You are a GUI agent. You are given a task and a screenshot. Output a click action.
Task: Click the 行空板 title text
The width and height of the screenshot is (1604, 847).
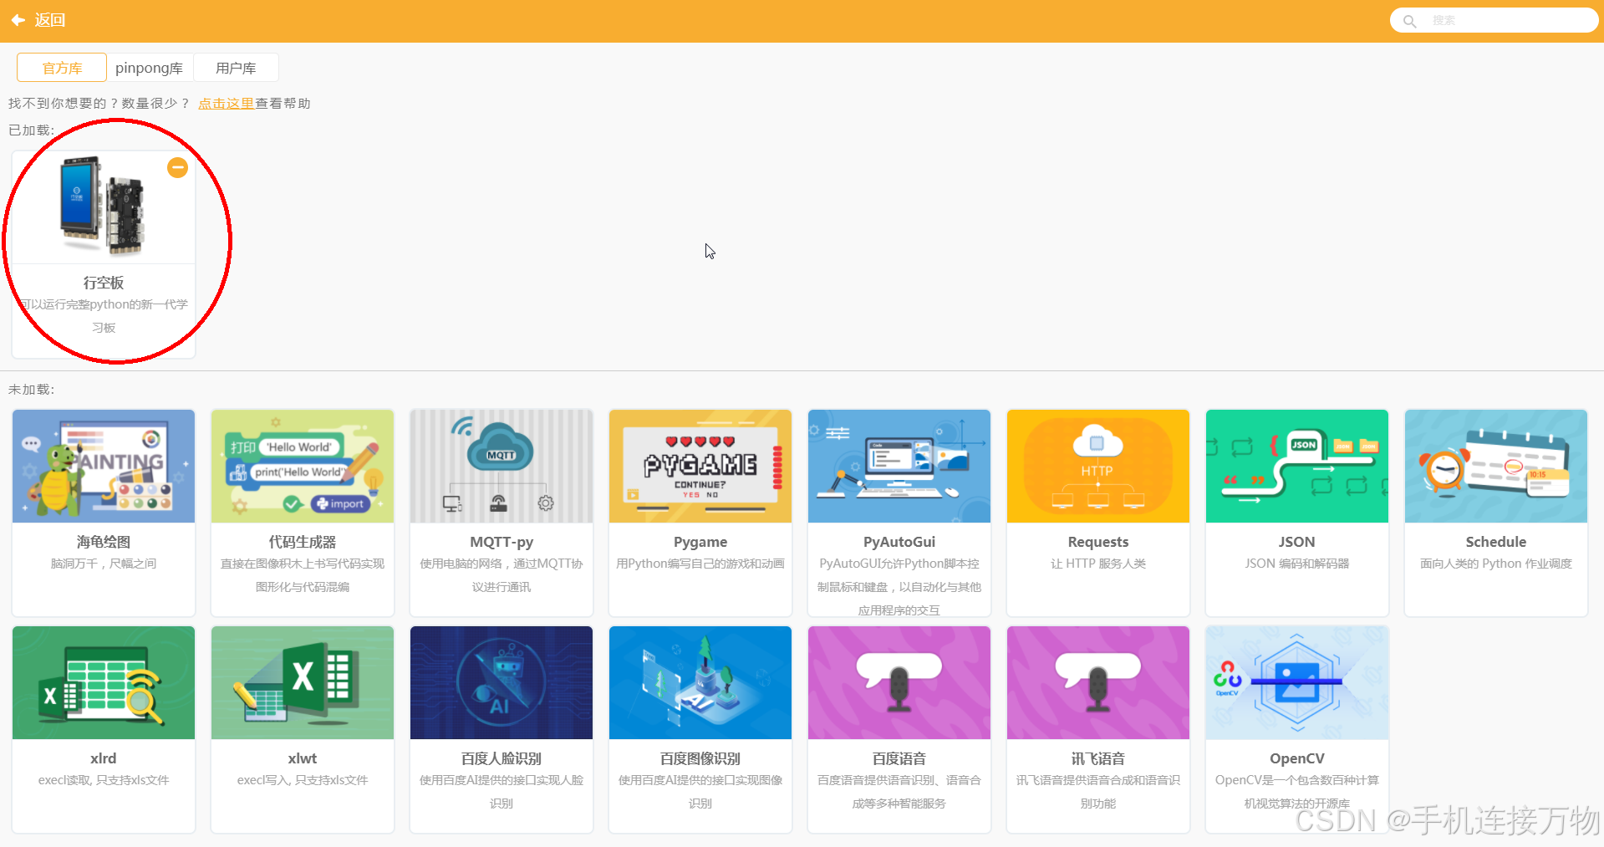coord(104,283)
